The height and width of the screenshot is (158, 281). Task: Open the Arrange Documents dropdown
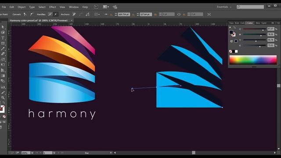coord(106,7)
